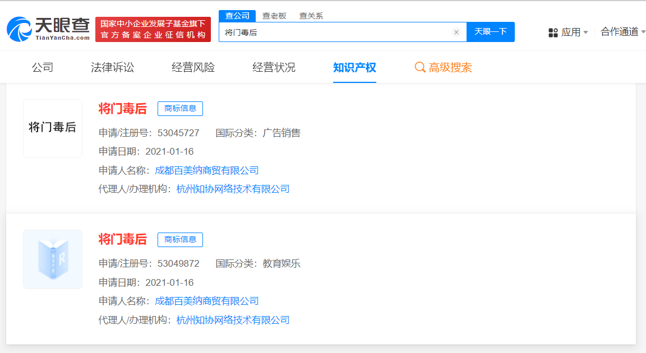Open second trademark's book placeholder thumbnail

tap(53, 259)
